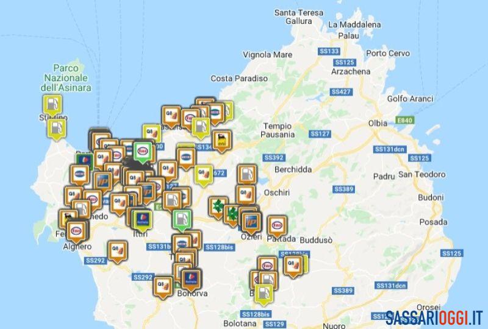Select the orange fuel pump marker left of Berchidda
Viewport: 488px width, 329px height.
[247, 175]
